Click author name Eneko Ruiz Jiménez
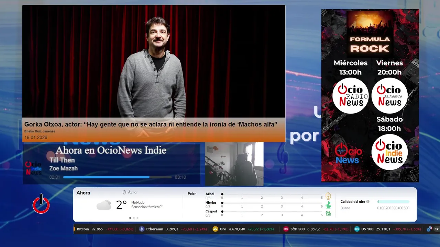This screenshot has width=440, height=247. pyautogui.click(x=40, y=131)
